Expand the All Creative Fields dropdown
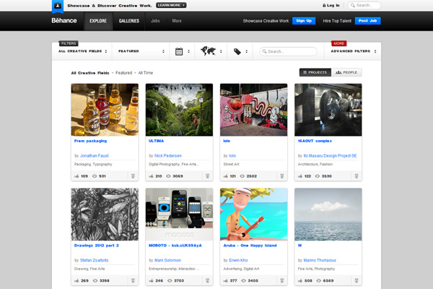This screenshot has width=433, height=289. (x=82, y=51)
